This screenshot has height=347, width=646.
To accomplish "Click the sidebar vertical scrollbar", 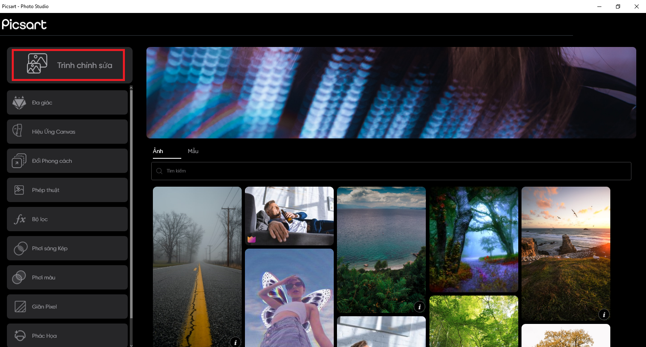I will (x=131, y=204).
